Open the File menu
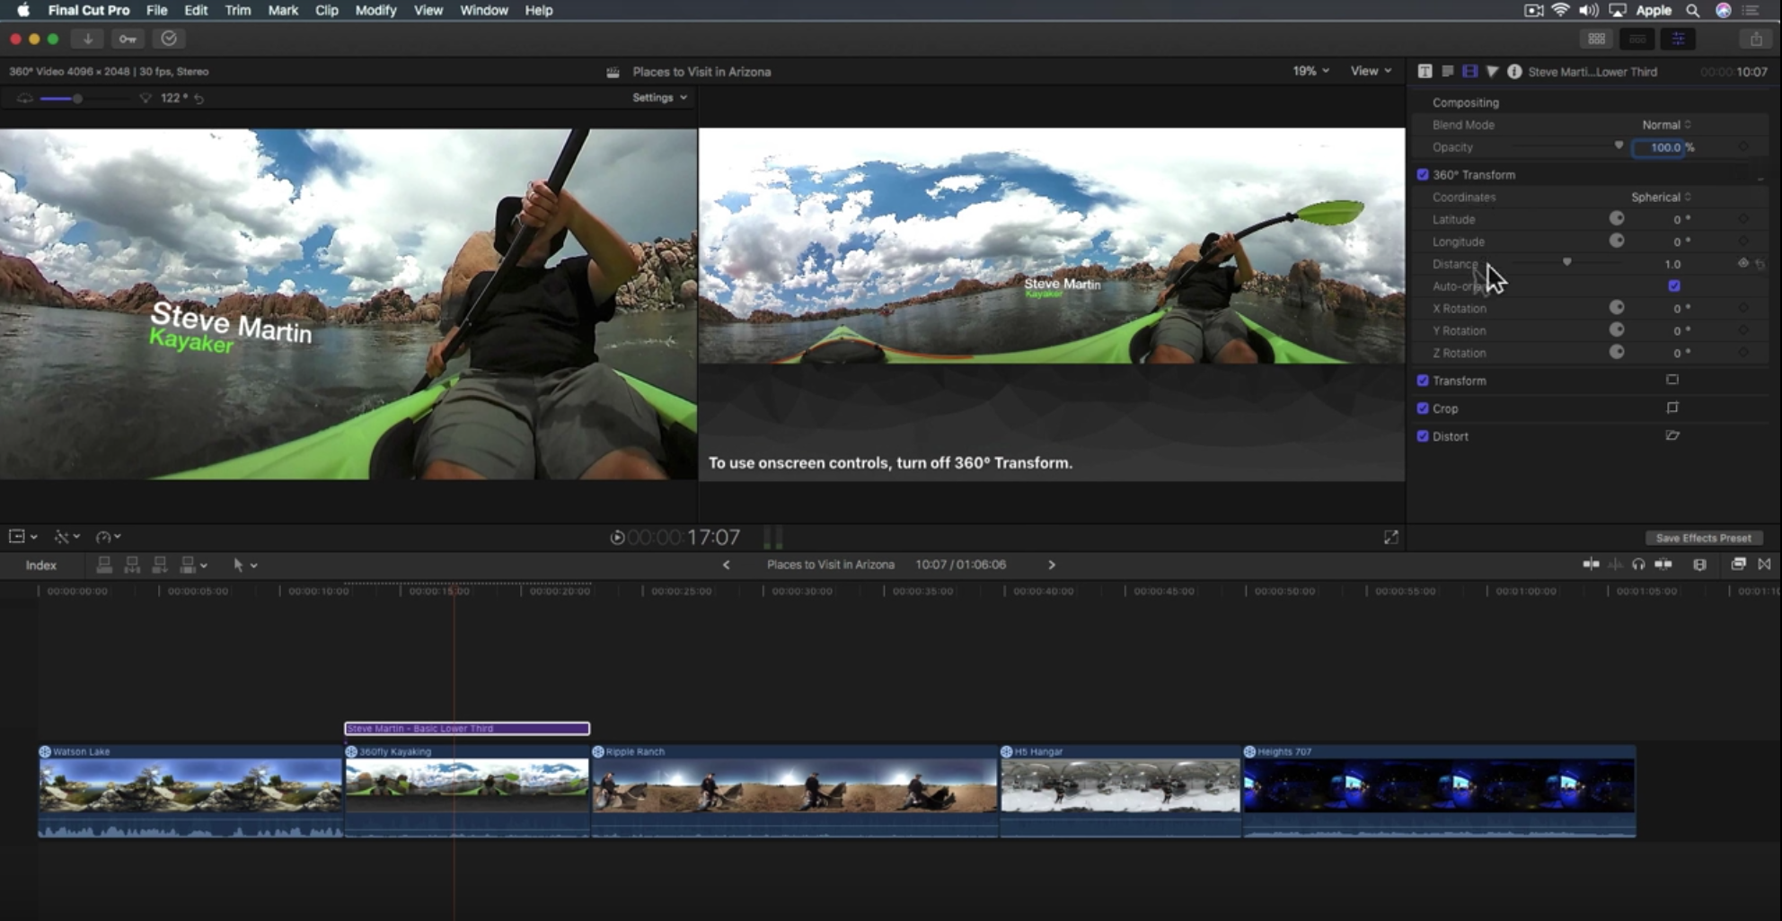1782x921 pixels. [157, 10]
